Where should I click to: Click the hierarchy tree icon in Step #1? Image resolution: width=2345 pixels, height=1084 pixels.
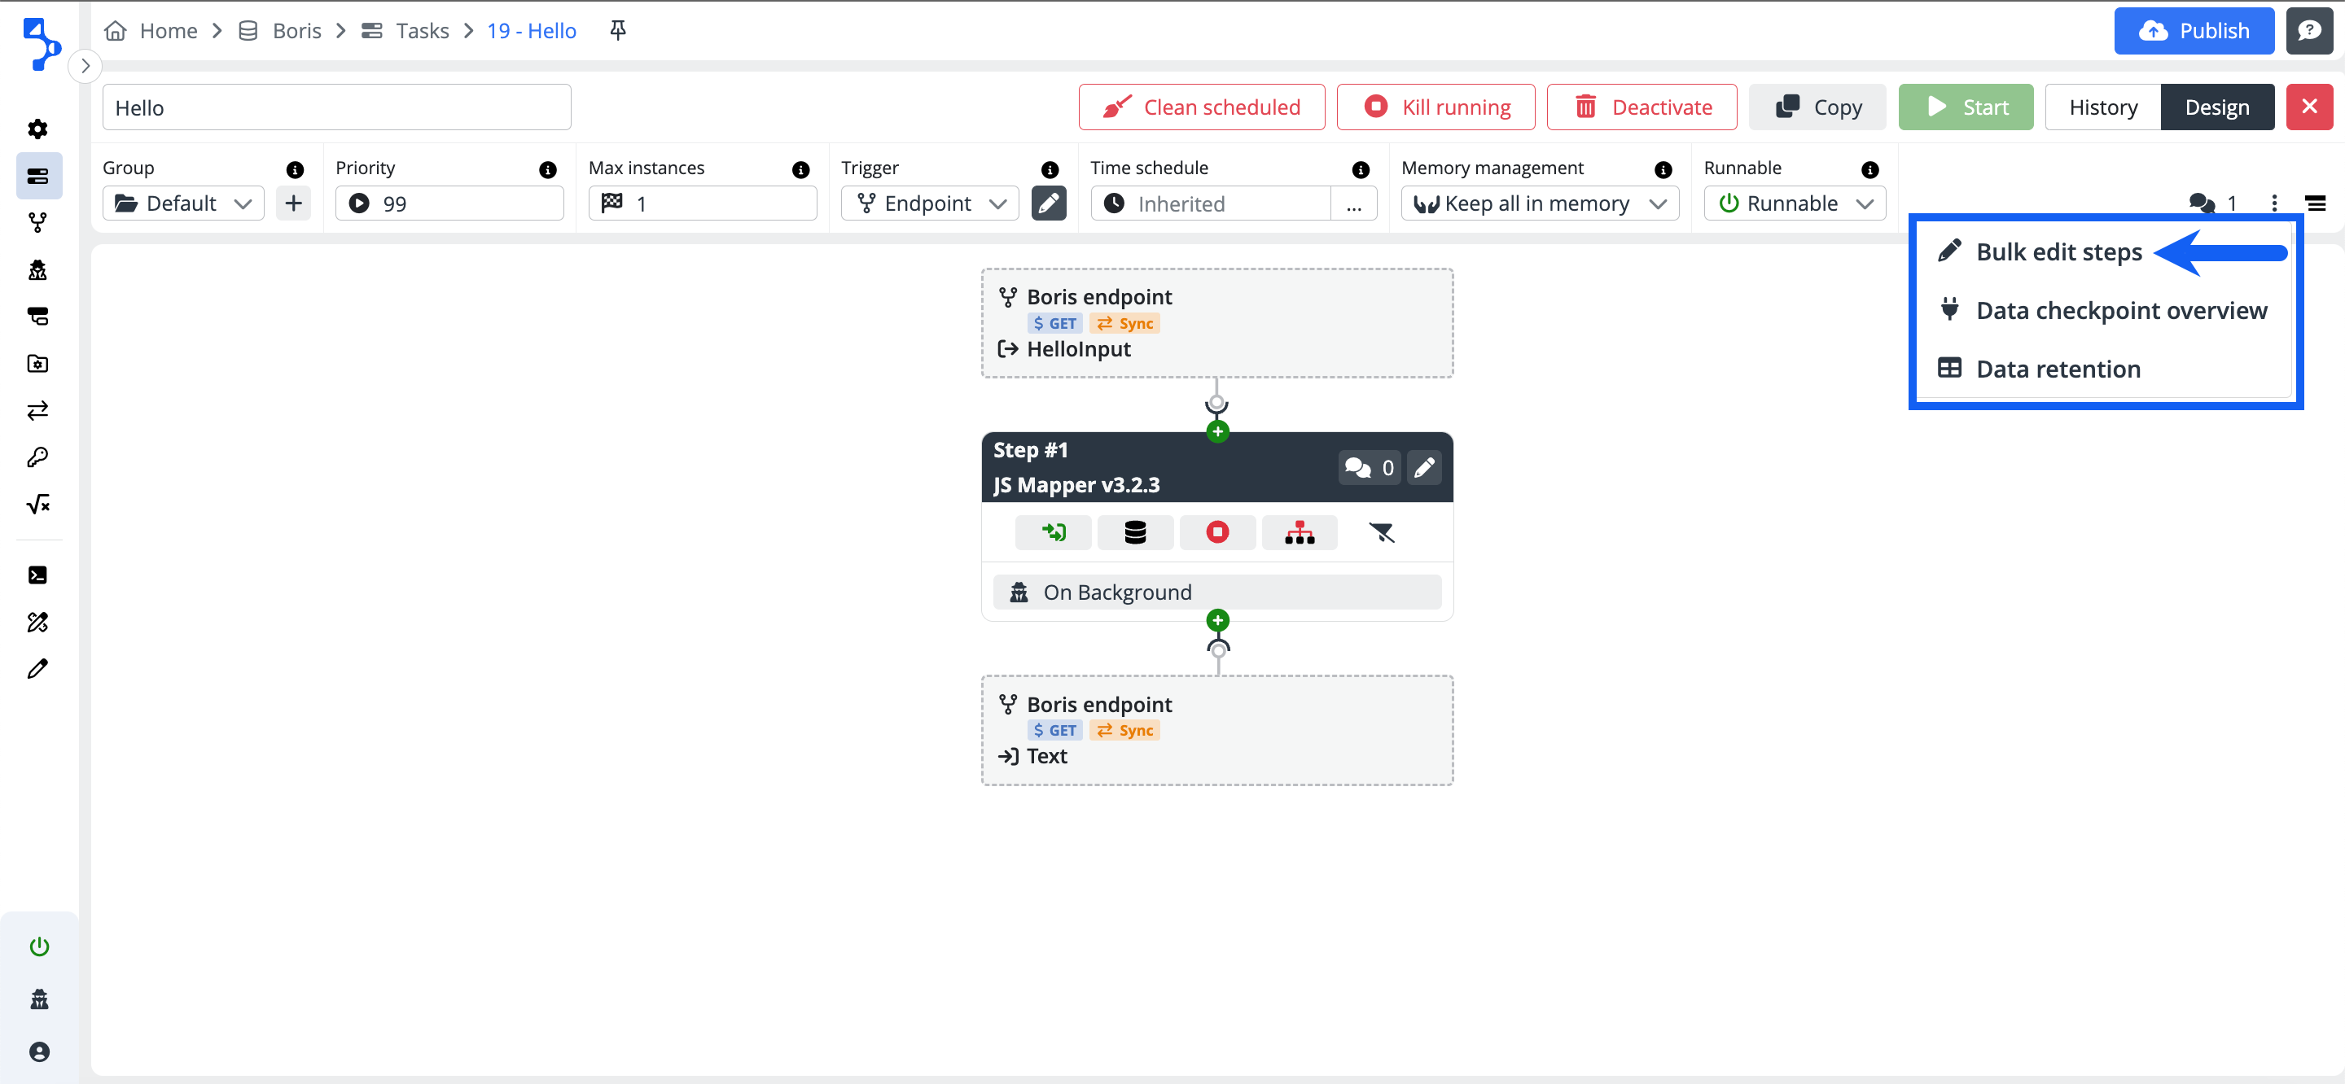point(1299,532)
